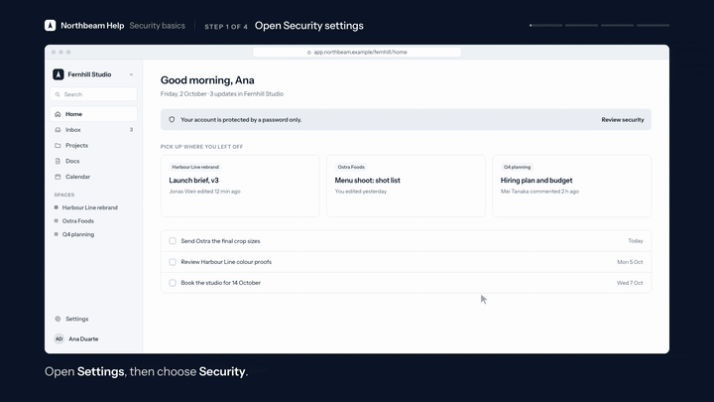Open Docs in the sidebar
714x402 pixels.
(93, 161)
